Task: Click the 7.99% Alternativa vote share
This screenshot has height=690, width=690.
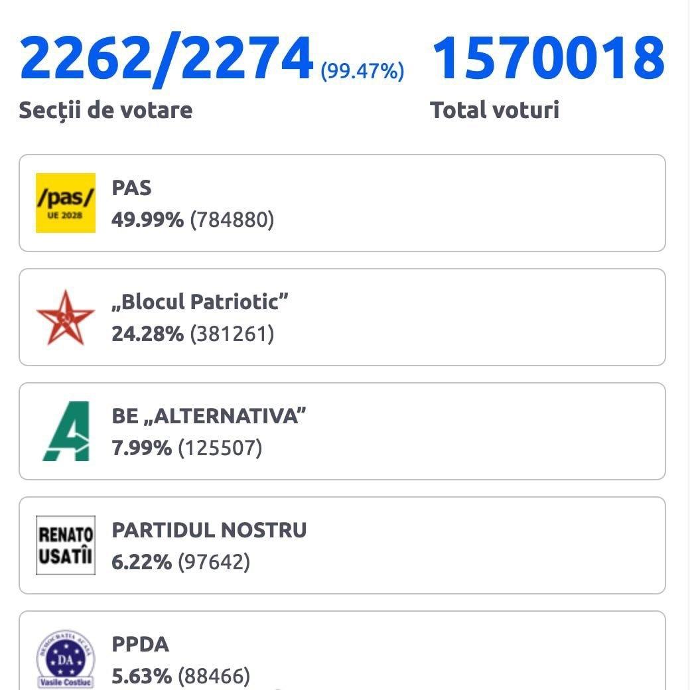Action: [142, 448]
